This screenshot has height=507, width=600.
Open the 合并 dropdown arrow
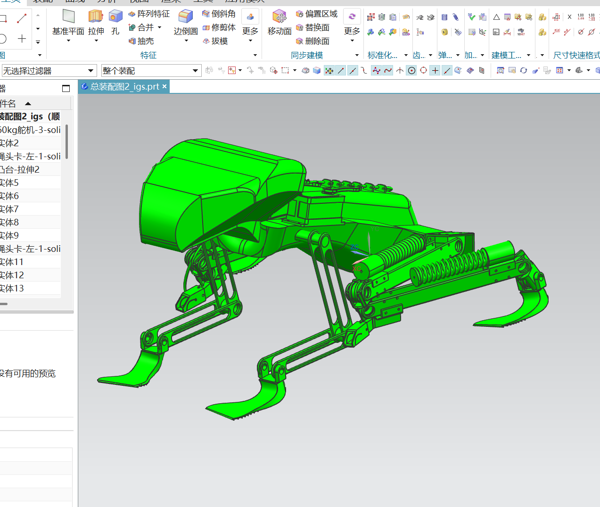coord(160,27)
